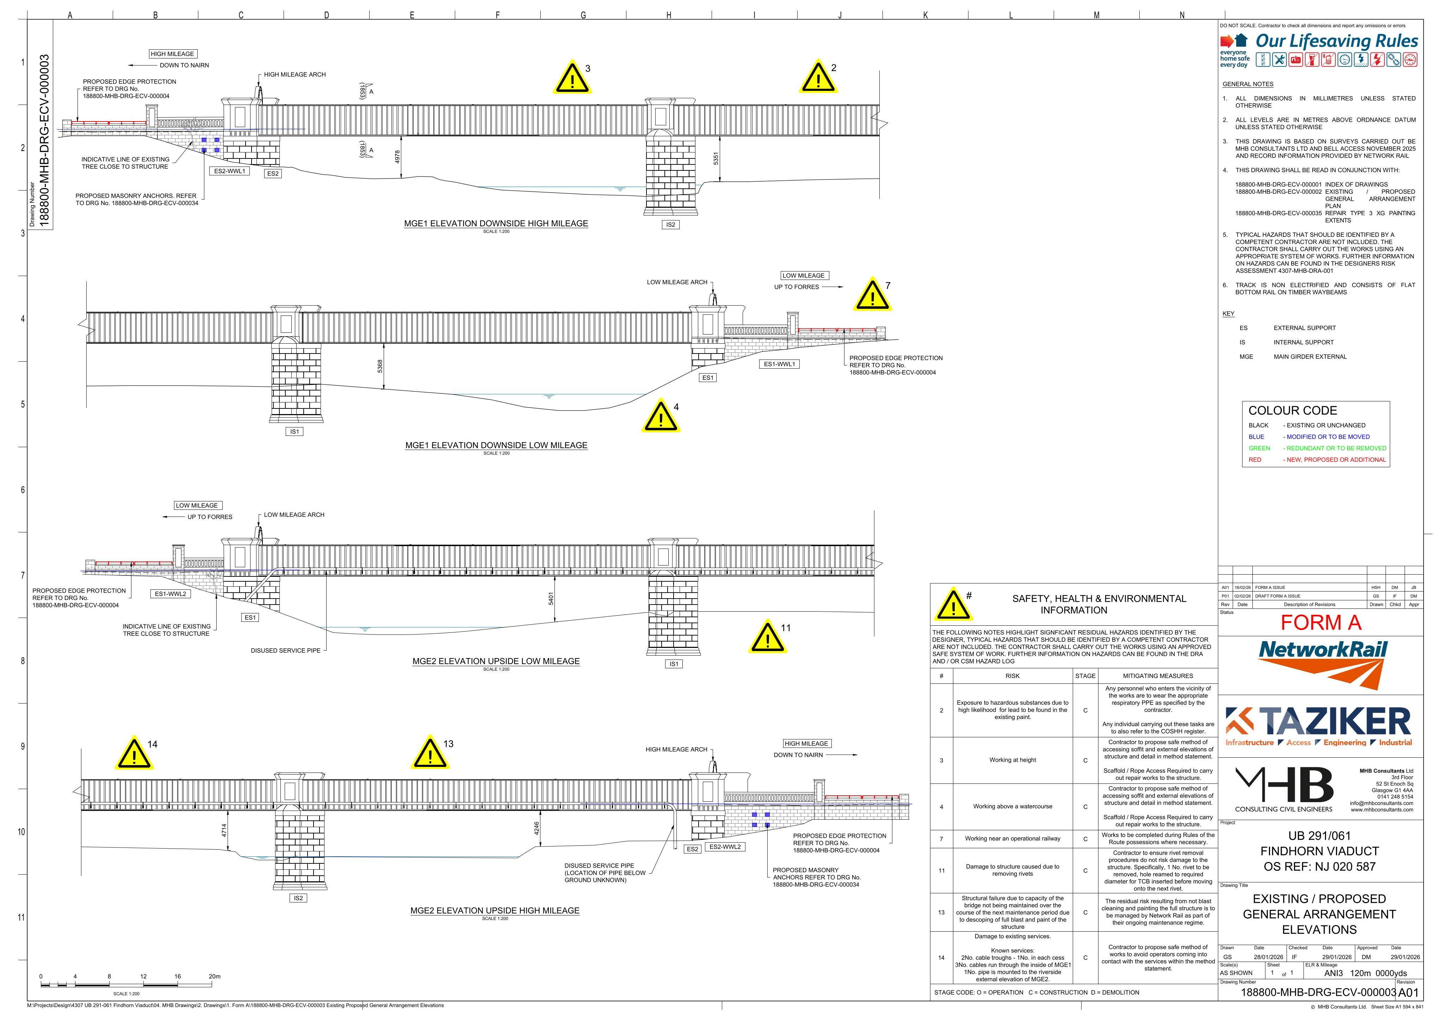This screenshot has width=1443, height=1019.
Task: Click MGE2 ELEVATION UPSIDE HIGH MILEAGE title
Action: click(495, 910)
